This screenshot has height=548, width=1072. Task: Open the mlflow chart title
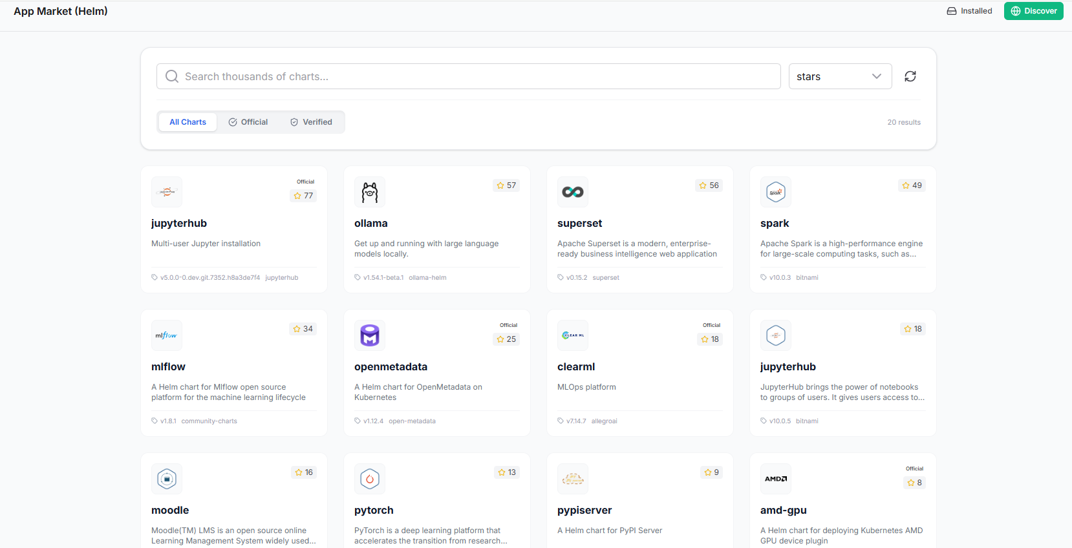pyautogui.click(x=168, y=367)
